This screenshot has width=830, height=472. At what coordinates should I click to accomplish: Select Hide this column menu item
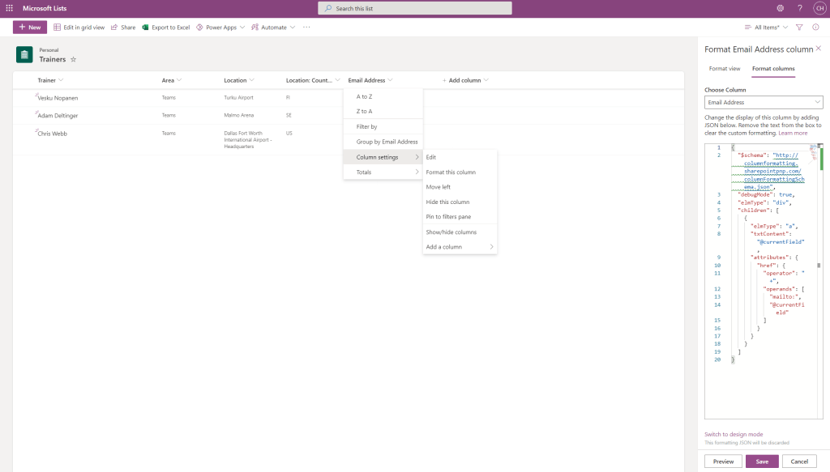click(447, 202)
